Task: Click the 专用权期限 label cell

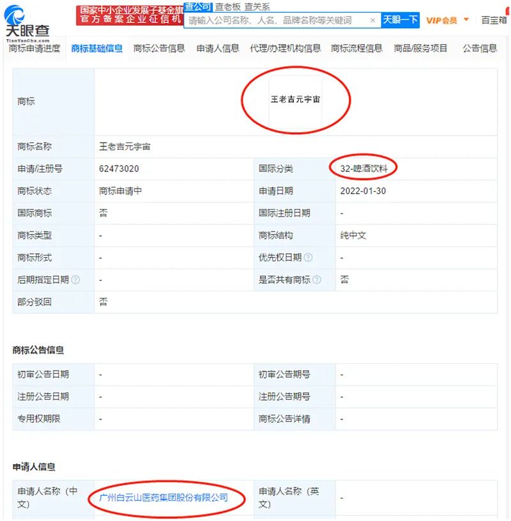Action: tap(54, 419)
